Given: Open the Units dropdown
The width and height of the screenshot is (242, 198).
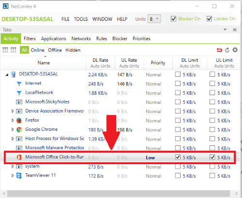Looking at the screenshot, I should (x=154, y=19).
